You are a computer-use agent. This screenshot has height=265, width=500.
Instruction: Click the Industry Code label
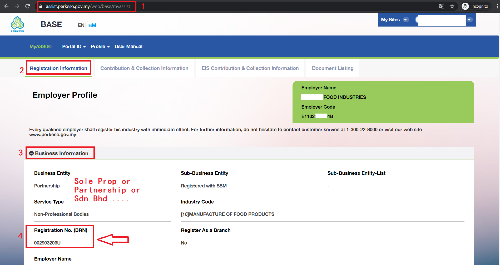click(197, 202)
